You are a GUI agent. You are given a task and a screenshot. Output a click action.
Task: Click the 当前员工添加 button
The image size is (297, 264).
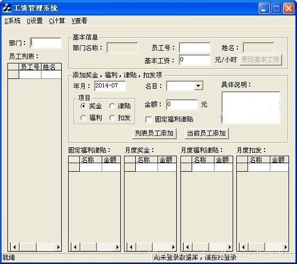coord(207,133)
